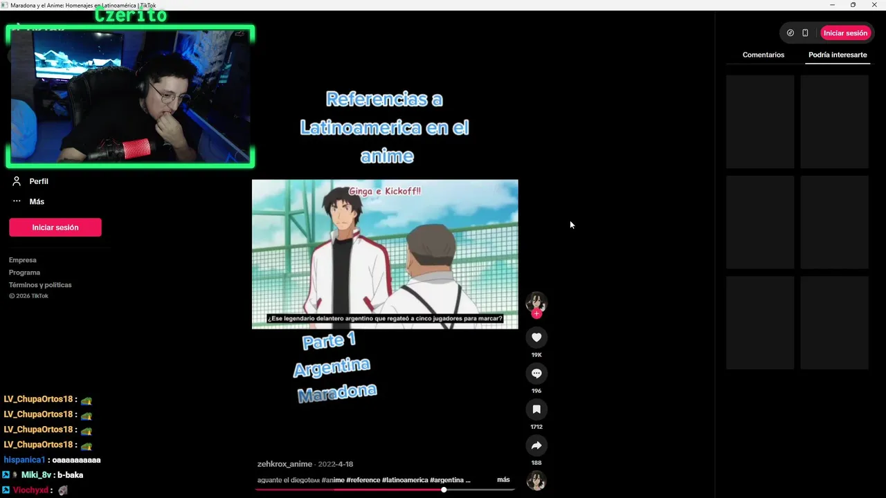Open the top-right recommended video placeholder
This screenshot has height=498, width=886.
tap(834, 122)
